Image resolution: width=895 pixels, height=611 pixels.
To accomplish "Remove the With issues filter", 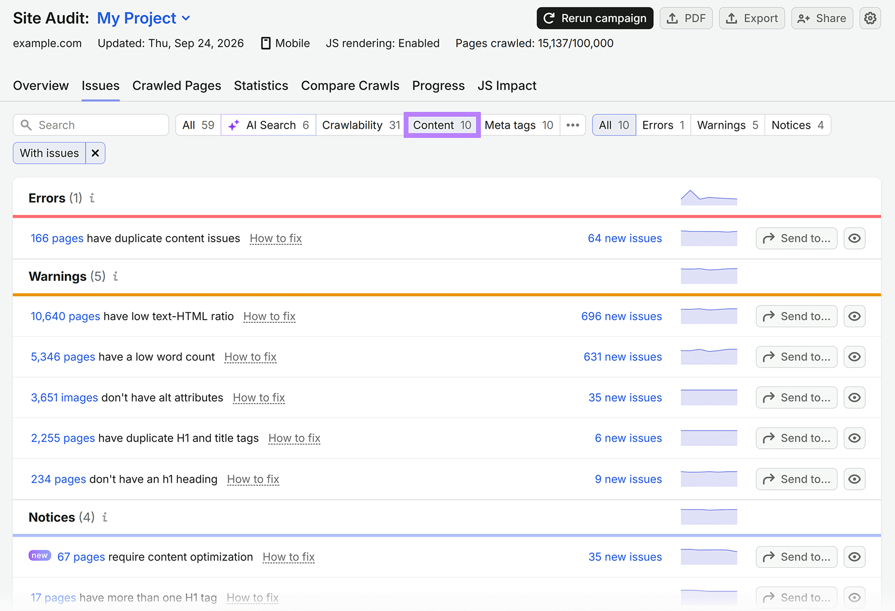I will tap(95, 153).
